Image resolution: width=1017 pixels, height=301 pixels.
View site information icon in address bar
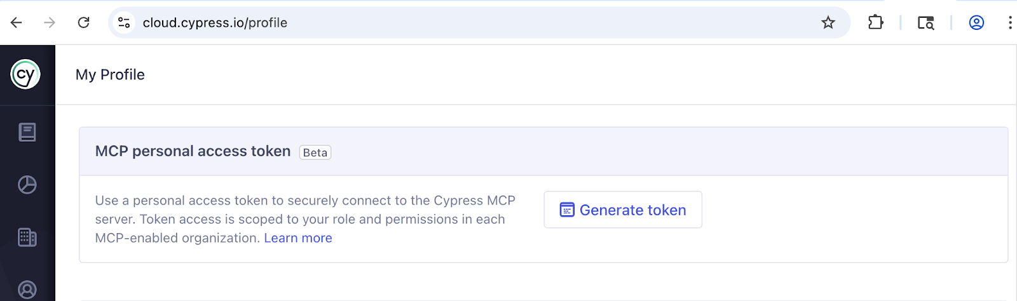tap(124, 23)
